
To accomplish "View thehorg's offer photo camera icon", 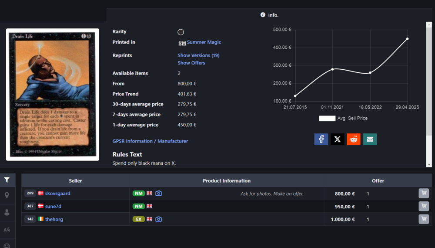I will click(158, 219).
